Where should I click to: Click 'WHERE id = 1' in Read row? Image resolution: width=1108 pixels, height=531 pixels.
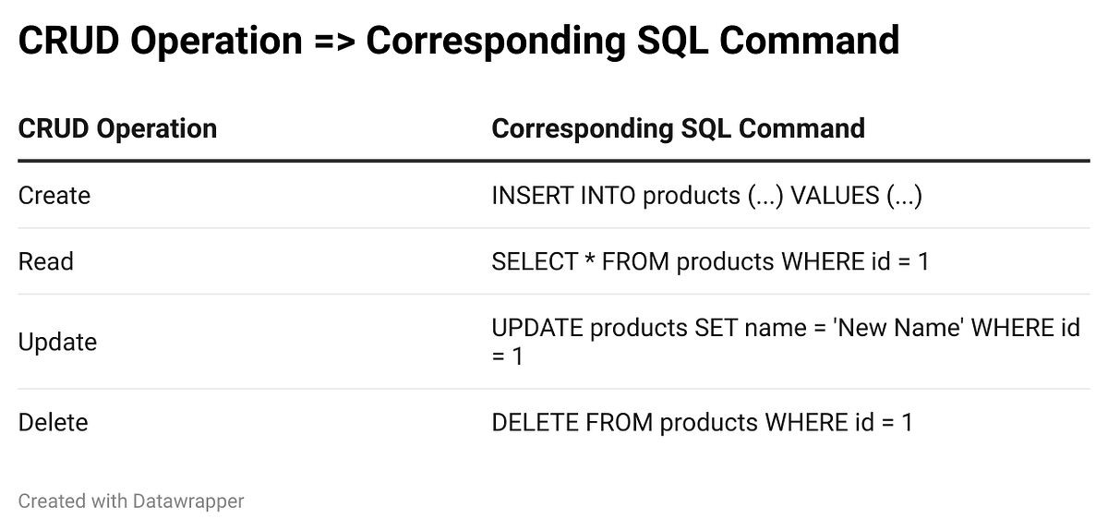click(855, 261)
